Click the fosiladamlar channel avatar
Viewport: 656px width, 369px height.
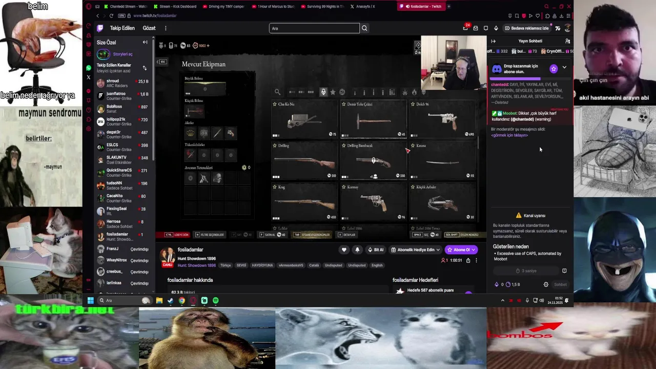pos(168,256)
